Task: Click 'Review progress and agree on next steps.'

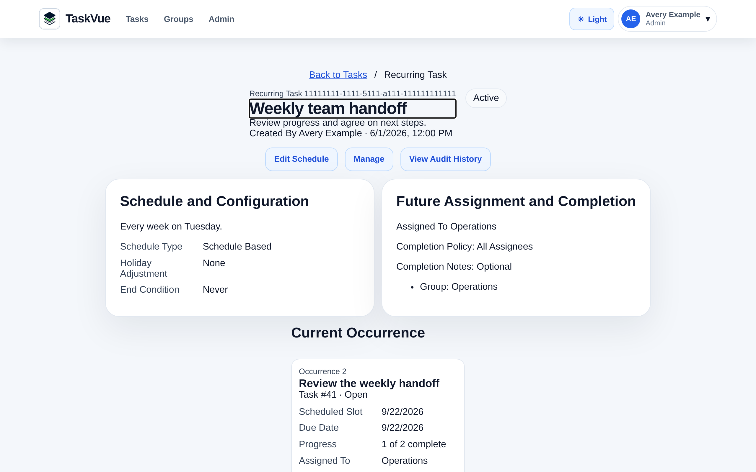Action: pos(338,123)
